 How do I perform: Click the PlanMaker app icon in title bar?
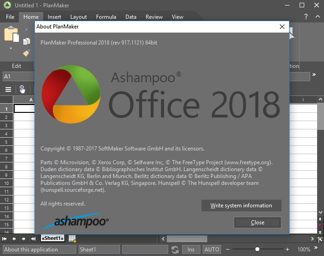(7, 6)
